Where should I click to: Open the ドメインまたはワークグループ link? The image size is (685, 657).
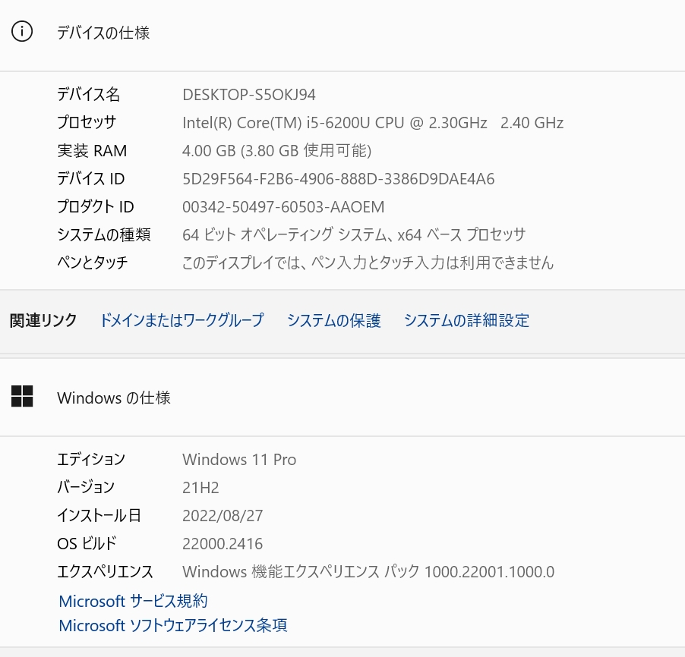(182, 320)
